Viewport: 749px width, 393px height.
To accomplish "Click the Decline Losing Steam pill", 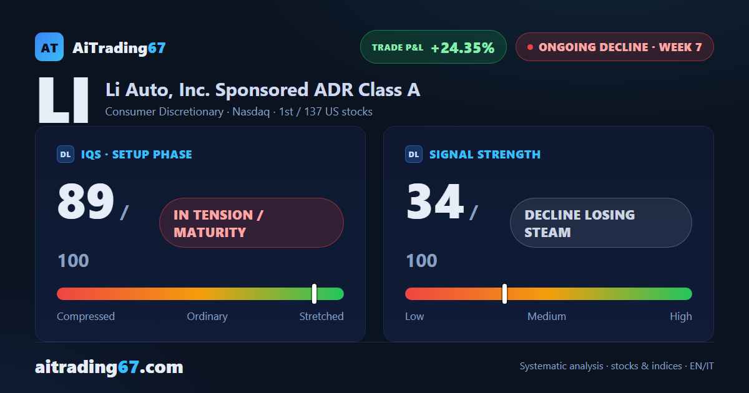I will [x=601, y=223].
